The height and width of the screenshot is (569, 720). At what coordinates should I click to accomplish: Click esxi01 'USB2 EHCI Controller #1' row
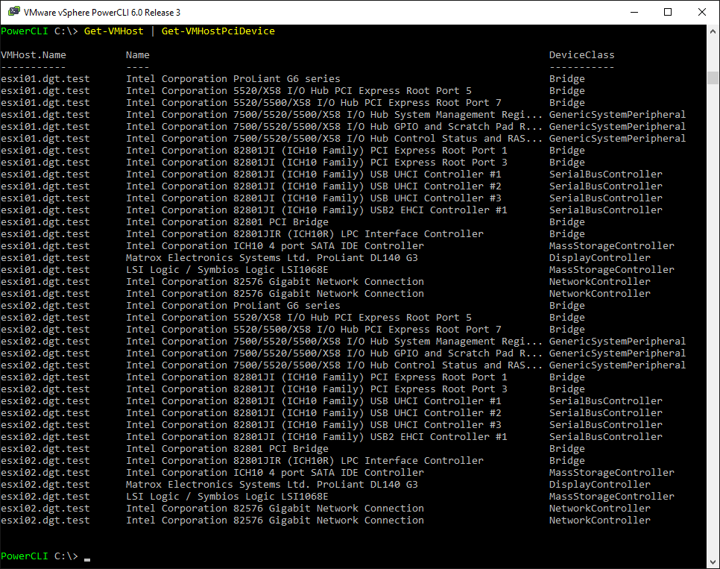coord(332,210)
